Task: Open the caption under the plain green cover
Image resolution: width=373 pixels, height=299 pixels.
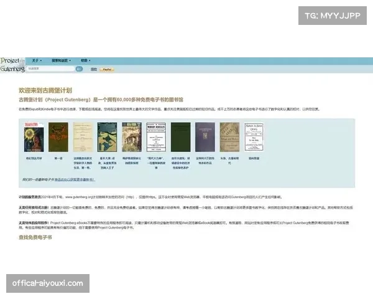Action: click(x=180, y=163)
